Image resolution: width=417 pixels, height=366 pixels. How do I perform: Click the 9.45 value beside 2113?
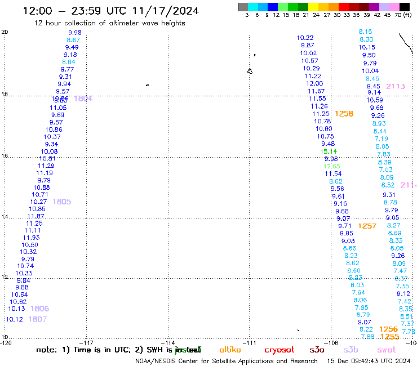coord(374,86)
